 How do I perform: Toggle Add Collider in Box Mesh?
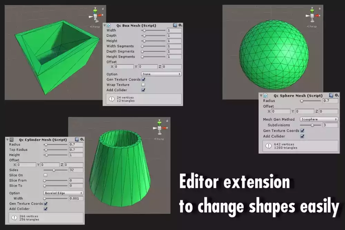(143, 90)
